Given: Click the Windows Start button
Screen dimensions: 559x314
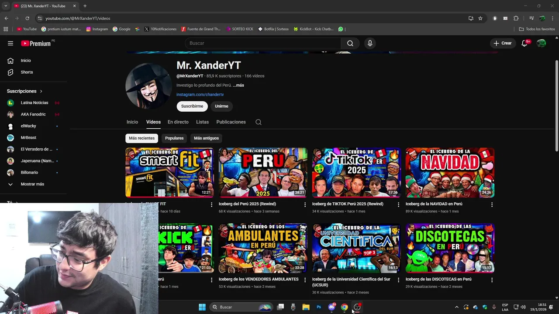Looking at the screenshot, I should click(x=202, y=307).
